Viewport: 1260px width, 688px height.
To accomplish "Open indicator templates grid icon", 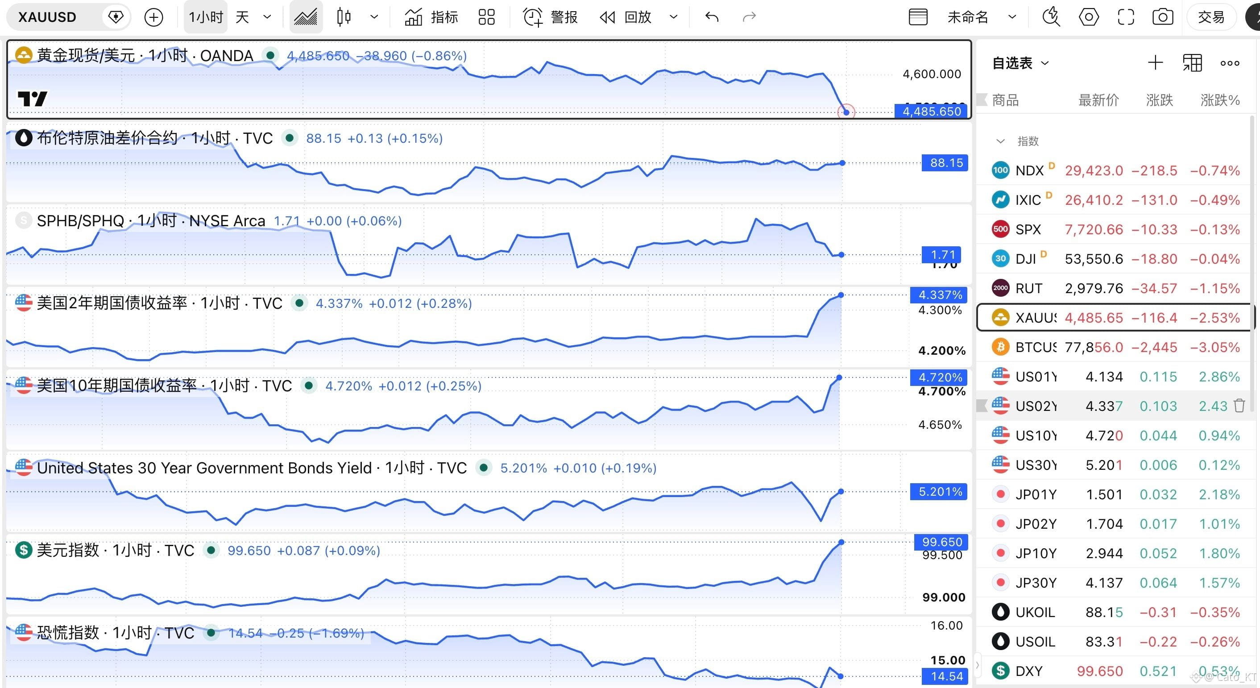I will [x=487, y=17].
